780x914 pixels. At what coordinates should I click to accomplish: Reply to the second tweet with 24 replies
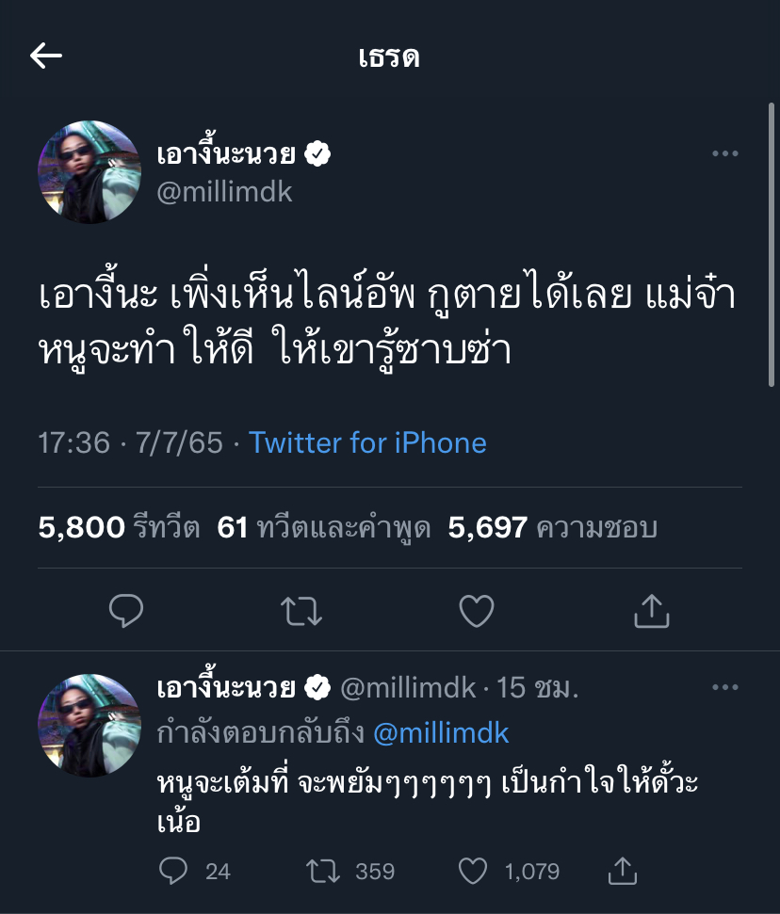tap(173, 871)
